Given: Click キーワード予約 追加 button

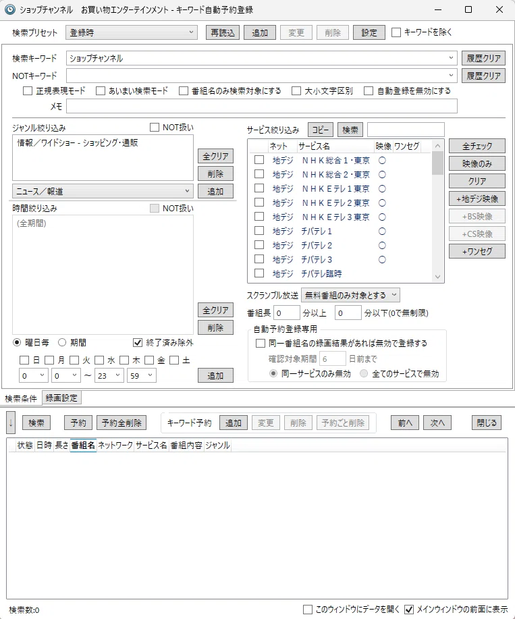Looking at the screenshot, I should (234, 423).
